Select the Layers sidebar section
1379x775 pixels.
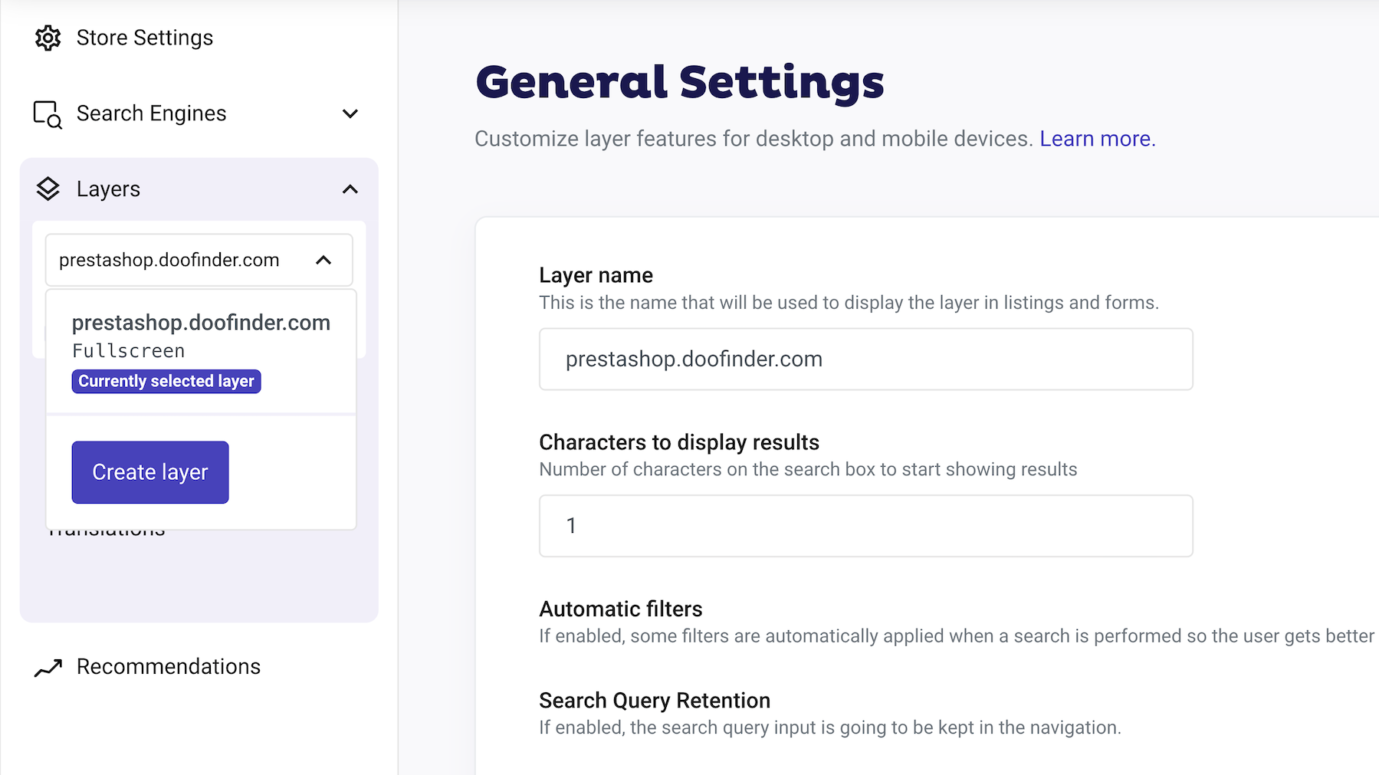click(199, 189)
